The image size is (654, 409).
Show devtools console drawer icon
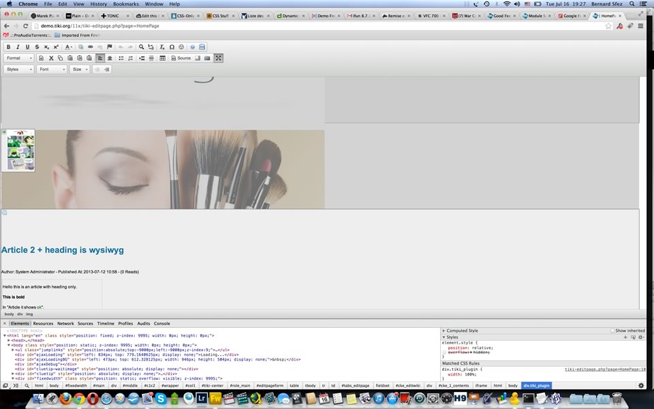pos(16,386)
